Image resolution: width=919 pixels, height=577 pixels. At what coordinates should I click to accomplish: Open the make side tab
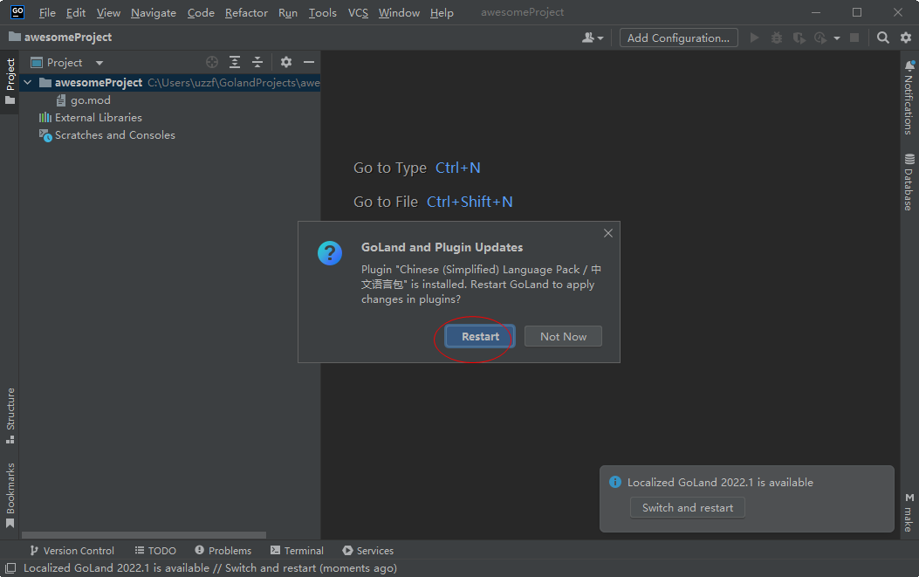(x=909, y=512)
